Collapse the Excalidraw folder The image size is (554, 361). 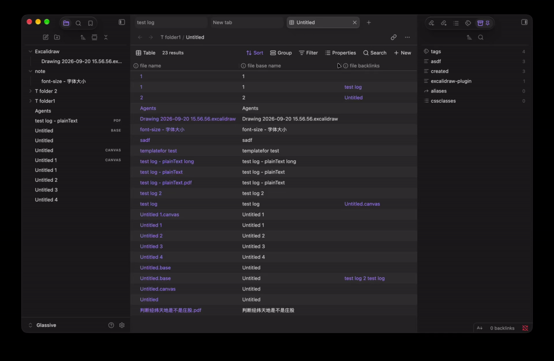30,52
